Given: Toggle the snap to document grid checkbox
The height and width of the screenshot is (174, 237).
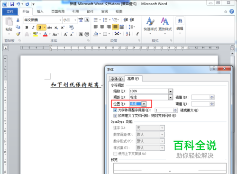Looking at the screenshot, I should pos(115,116).
